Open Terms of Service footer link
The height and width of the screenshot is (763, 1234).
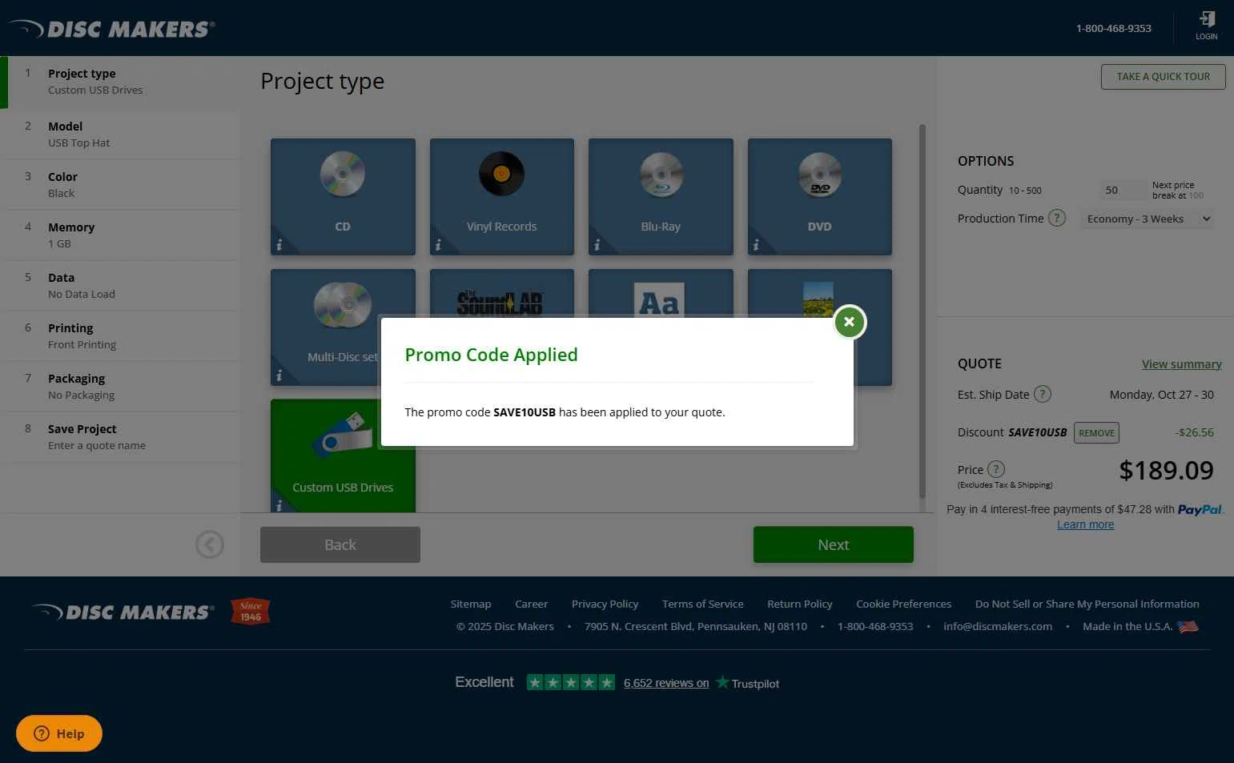(x=703, y=604)
